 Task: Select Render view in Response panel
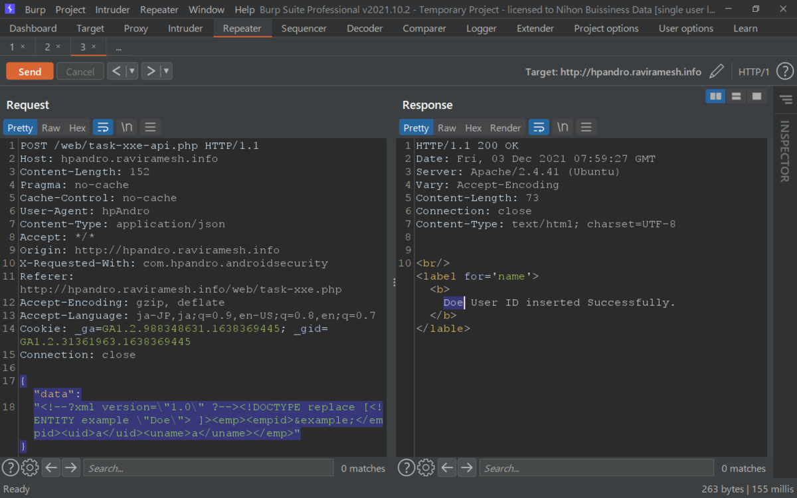[505, 127]
